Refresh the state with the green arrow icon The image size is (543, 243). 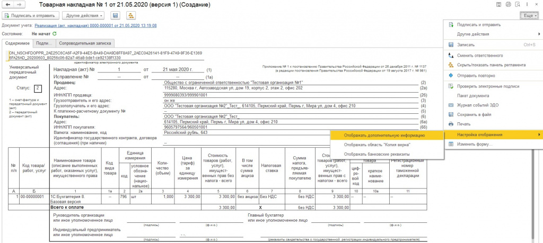pos(55,34)
